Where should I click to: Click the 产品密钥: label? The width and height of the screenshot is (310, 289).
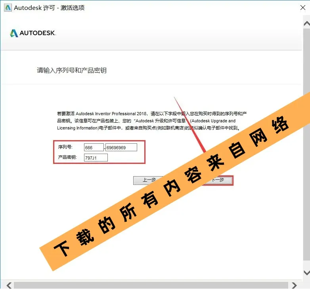click(67, 157)
